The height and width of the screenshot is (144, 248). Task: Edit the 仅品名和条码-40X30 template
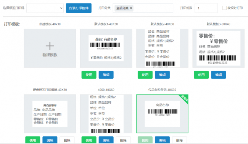click(x=162, y=140)
